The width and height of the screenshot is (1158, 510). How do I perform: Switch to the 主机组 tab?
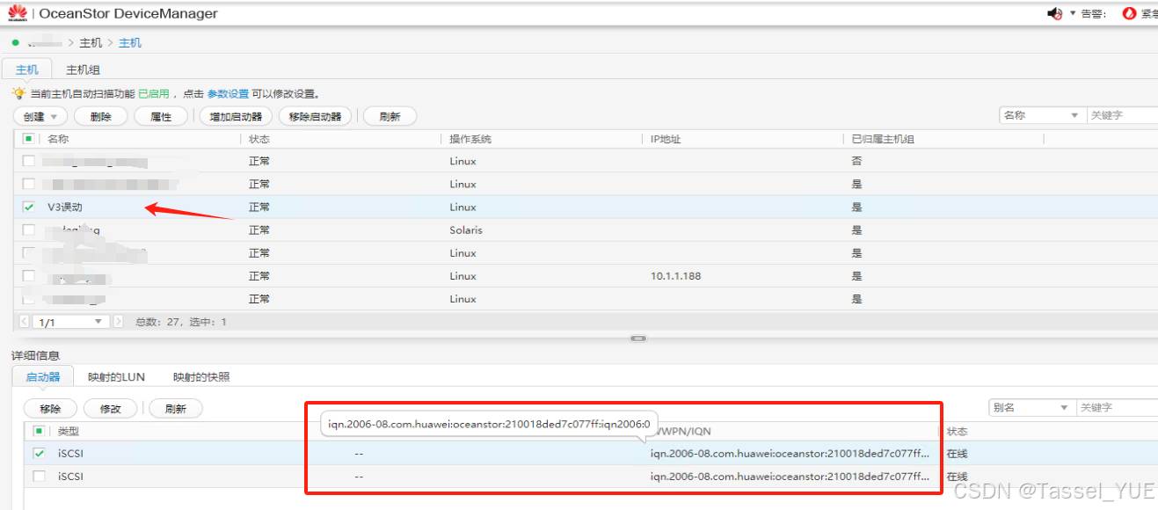pyautogui.click(x=83, y=69)
